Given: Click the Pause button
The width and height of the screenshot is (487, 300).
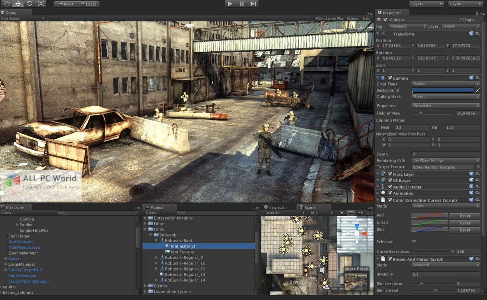Looking at the screenshot, I should (241, 4).
